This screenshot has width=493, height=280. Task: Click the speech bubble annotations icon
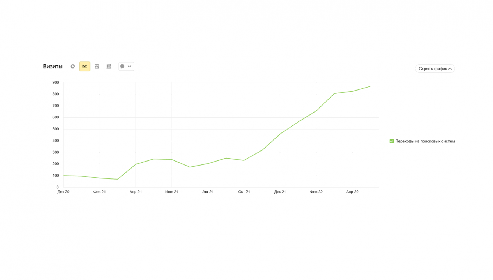pyautogui.click(x=123, y=67)
